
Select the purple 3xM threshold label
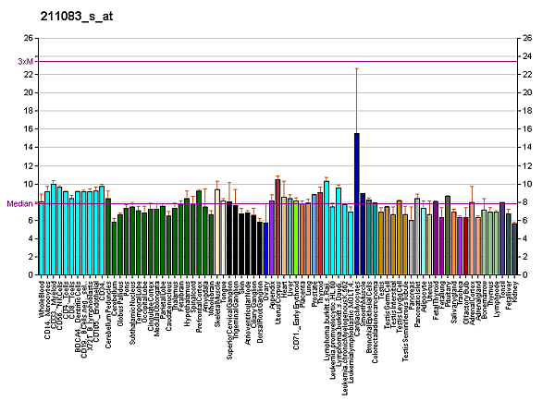point(25,62)
